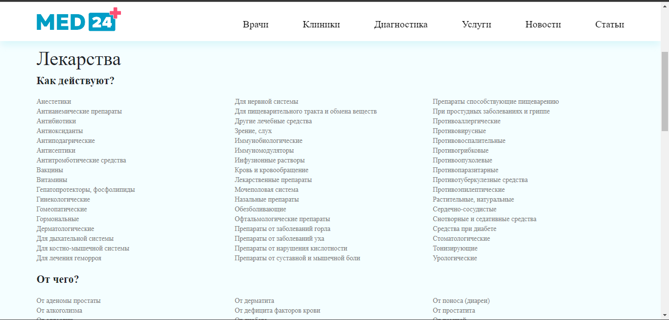Open the Урологические link
669x320 pixels.
[455, 258]
